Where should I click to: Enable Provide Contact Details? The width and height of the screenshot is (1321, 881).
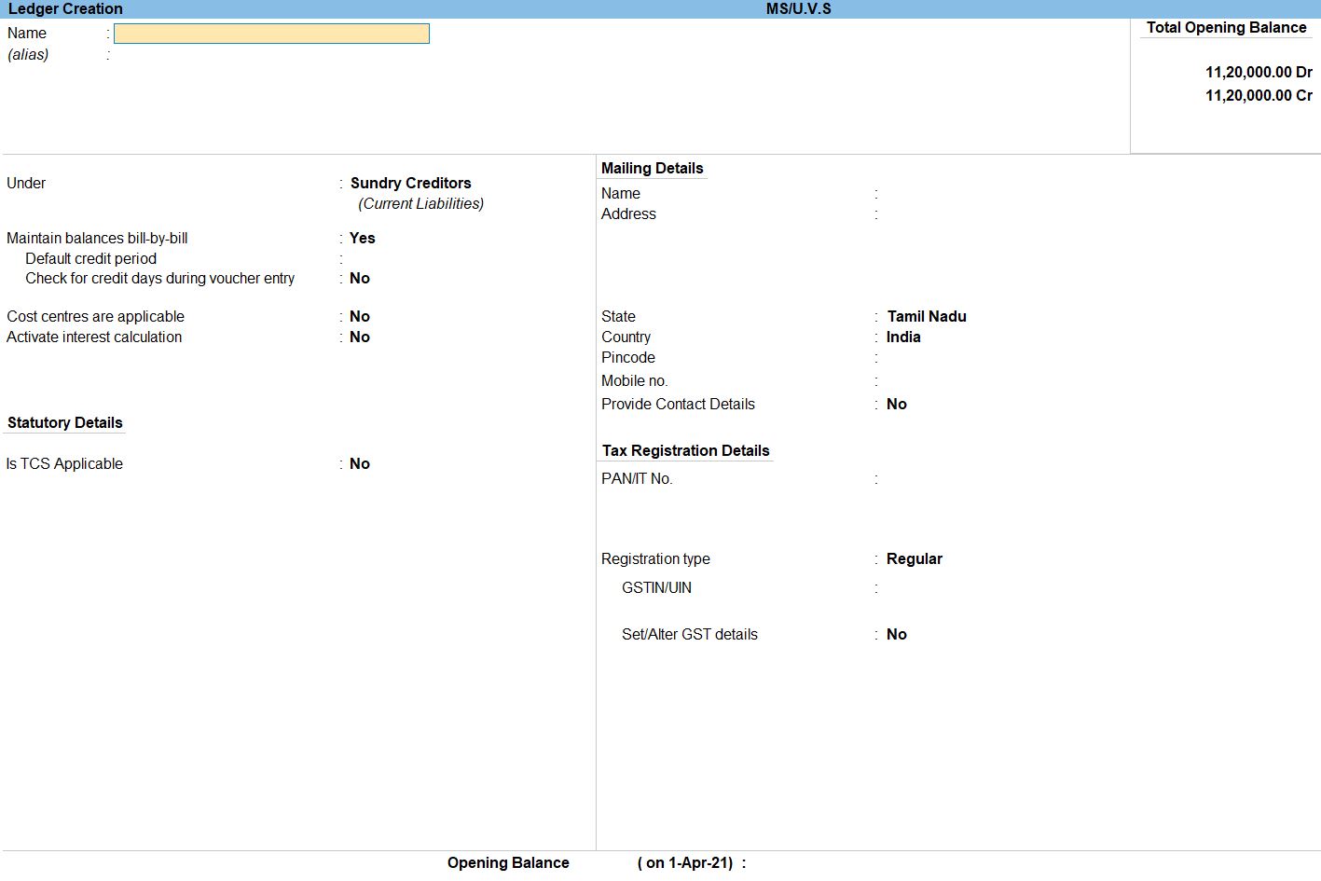(x=896, y=404)
